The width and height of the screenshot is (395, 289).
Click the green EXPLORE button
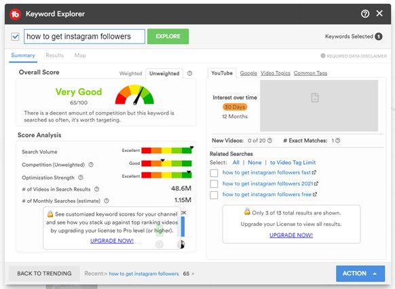tap(168, 36)
